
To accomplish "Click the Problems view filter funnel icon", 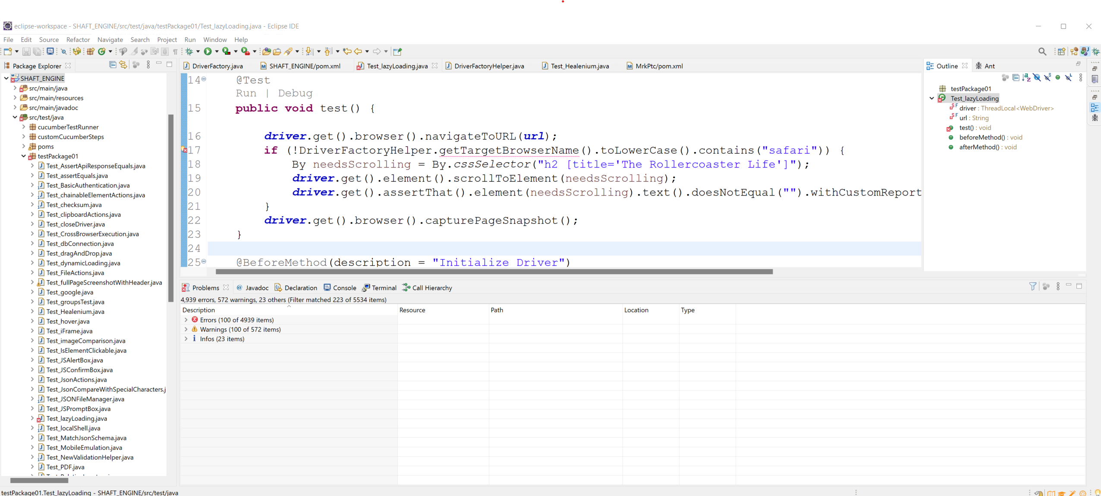I will (1033, 286).
